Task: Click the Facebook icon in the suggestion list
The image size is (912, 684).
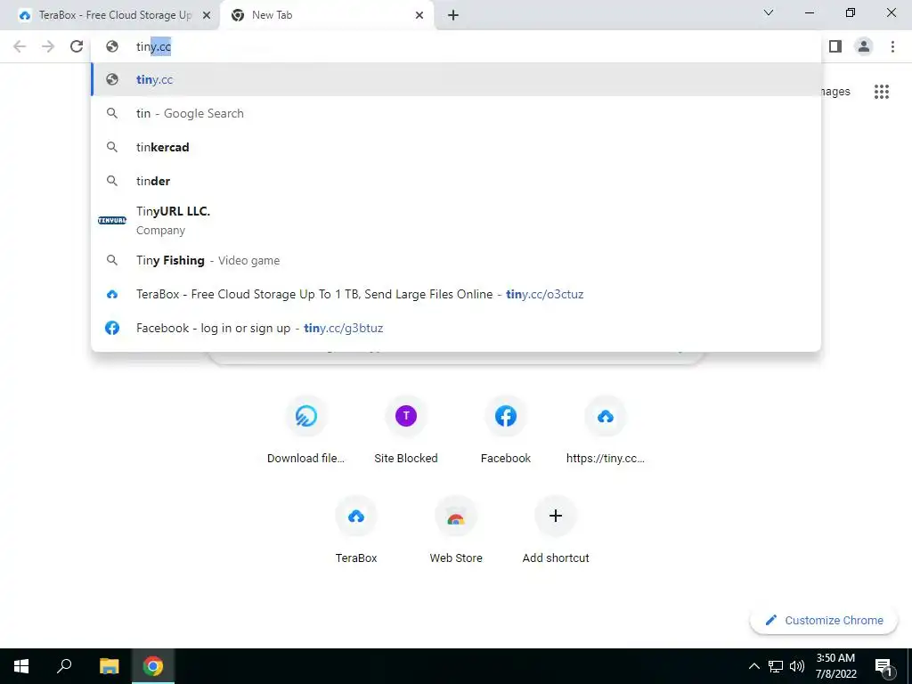Action: (x=112, y=328)
